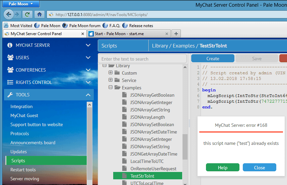Open the F.A.Q. bookmark
This screenshot has height=185, width=287.
tap(112, 26)
